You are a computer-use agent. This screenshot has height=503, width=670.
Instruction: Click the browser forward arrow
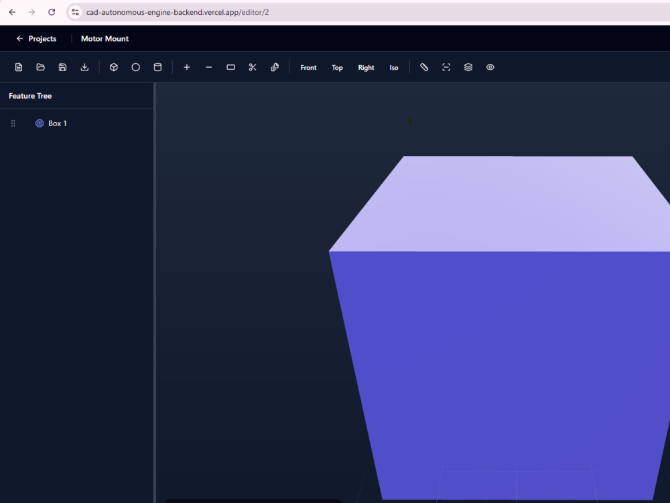pos(31,12)
